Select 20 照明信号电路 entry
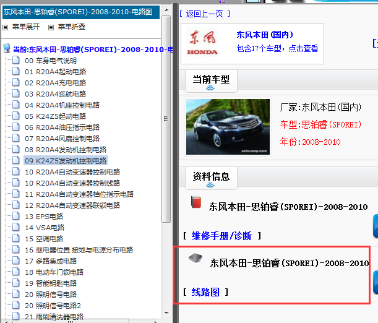This screenshot has height=323, width=378. pos(51,295)
